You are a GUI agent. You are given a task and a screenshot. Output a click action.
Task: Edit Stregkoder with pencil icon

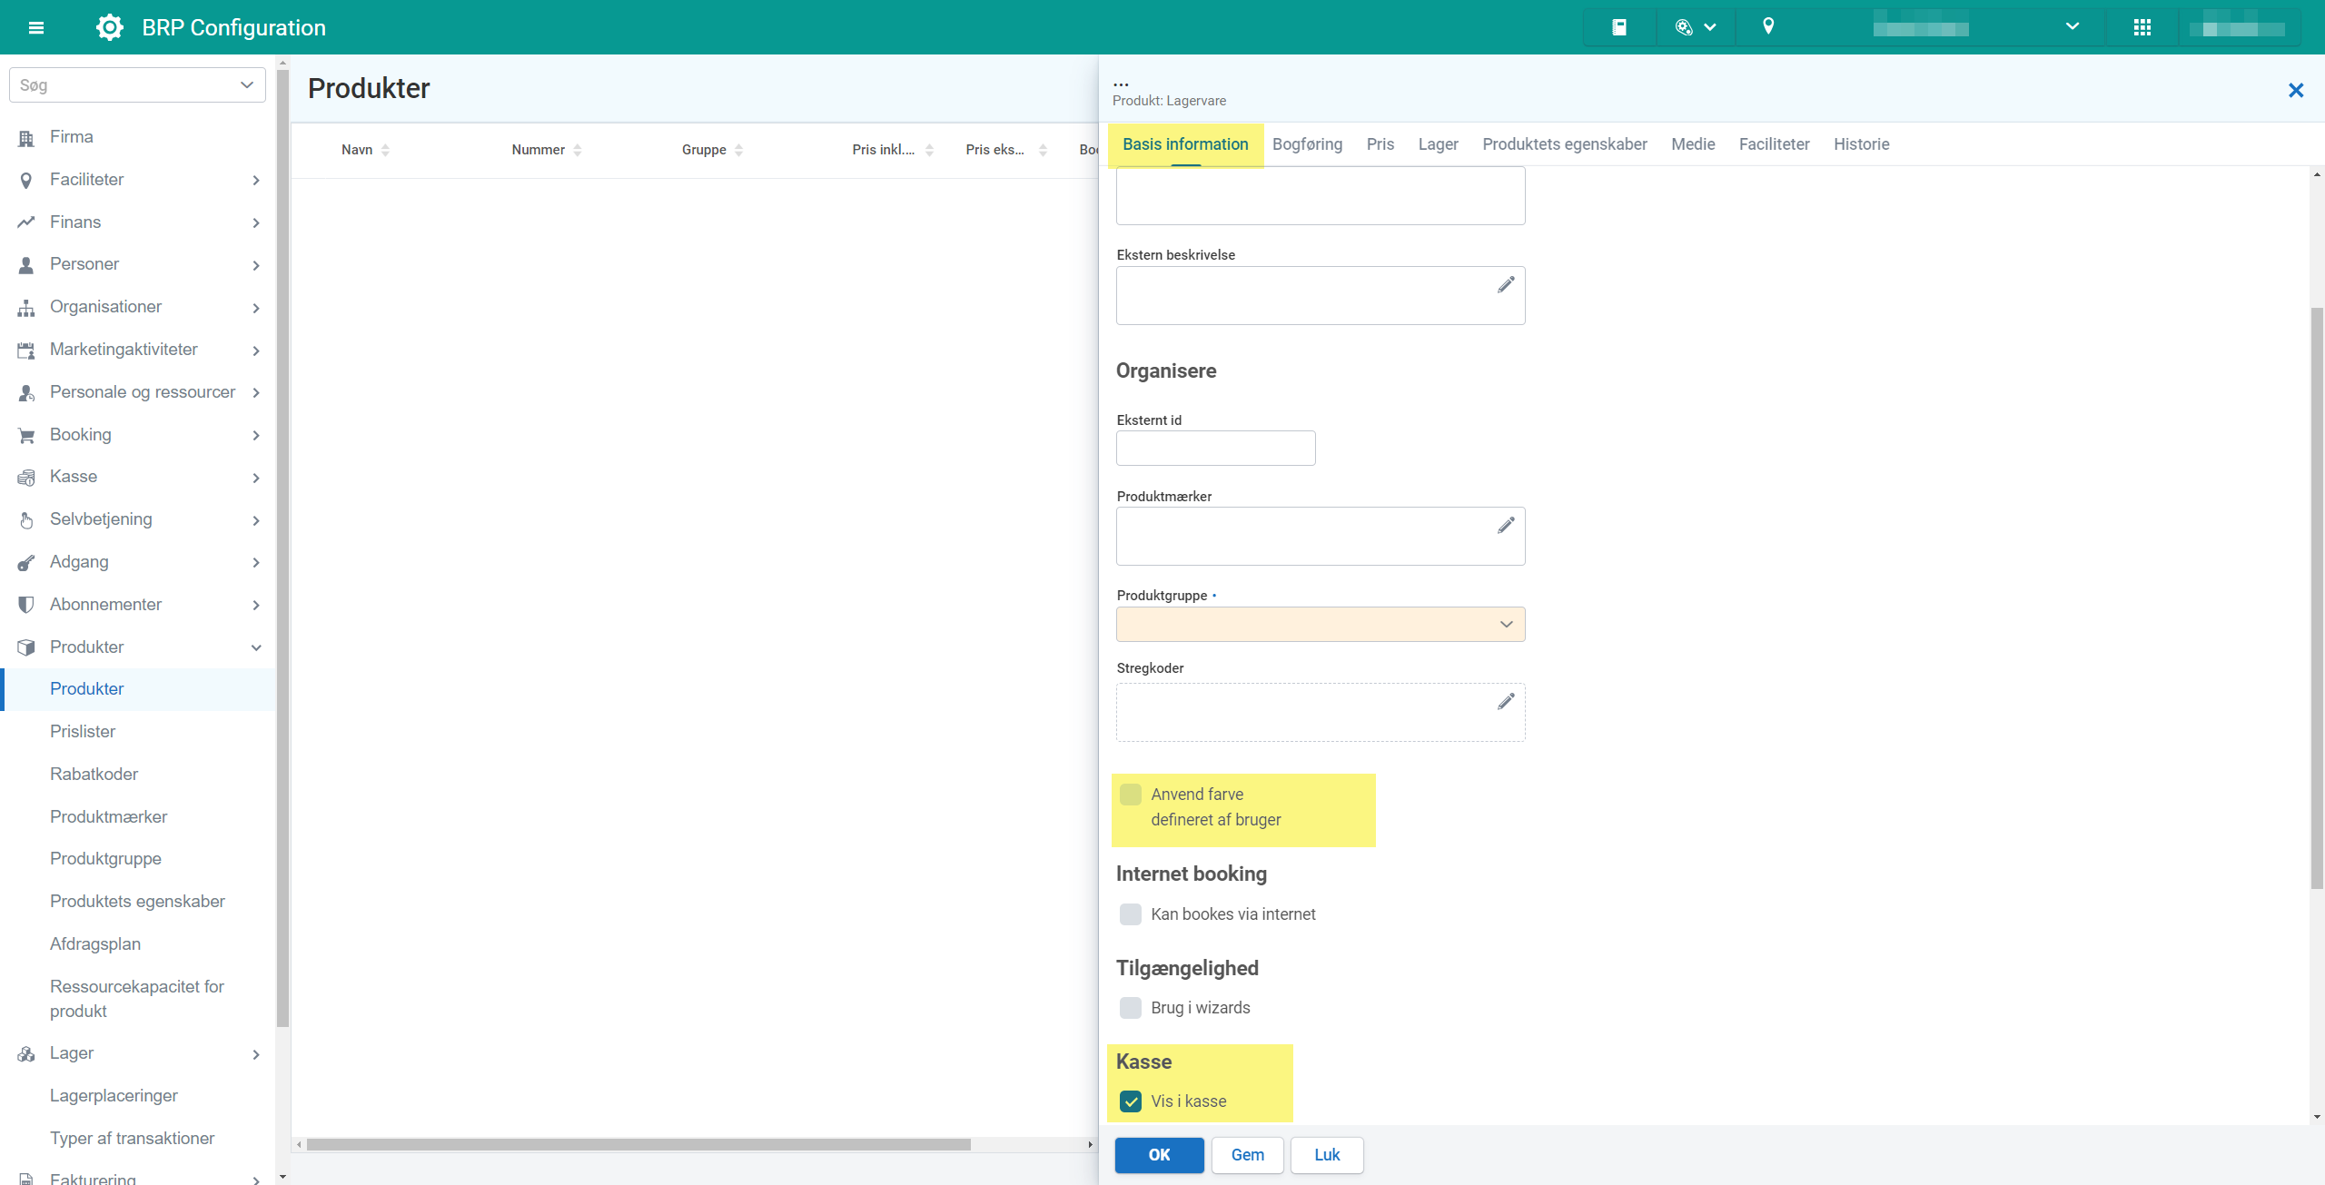pyautogui.click(x=1506, y=702)
